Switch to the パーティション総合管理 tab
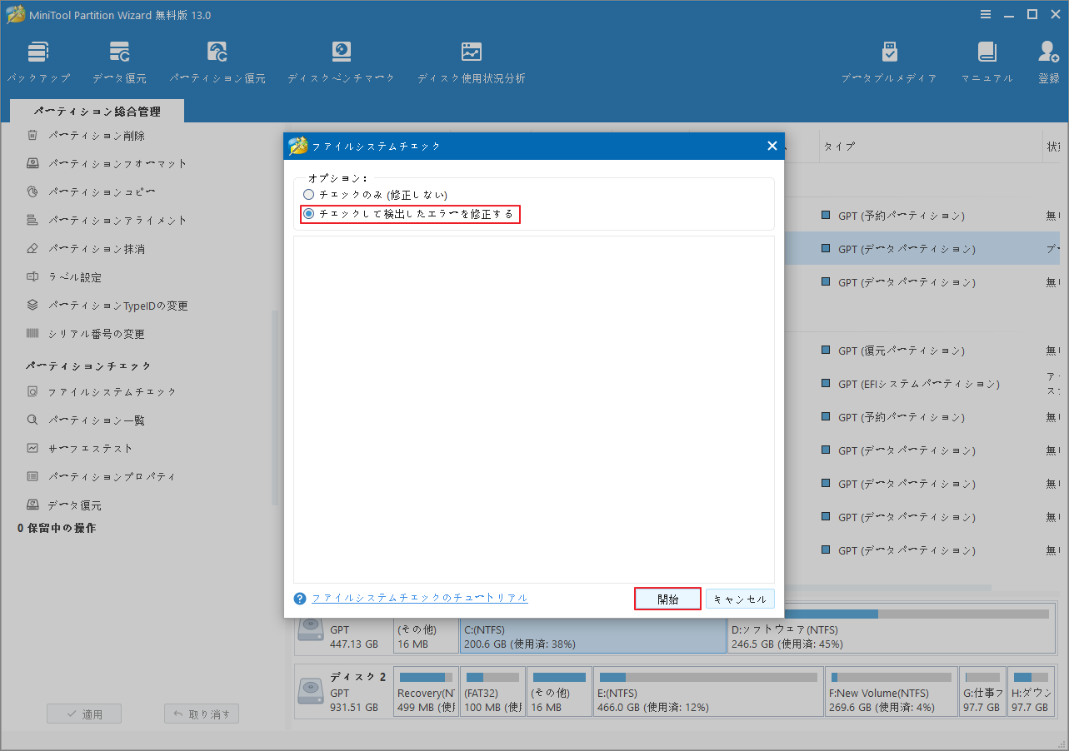 click(x=97, y=110)
